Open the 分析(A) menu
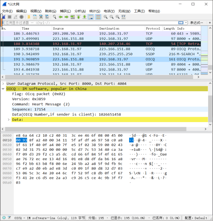The image size is (213, 221). coord(80,11)
